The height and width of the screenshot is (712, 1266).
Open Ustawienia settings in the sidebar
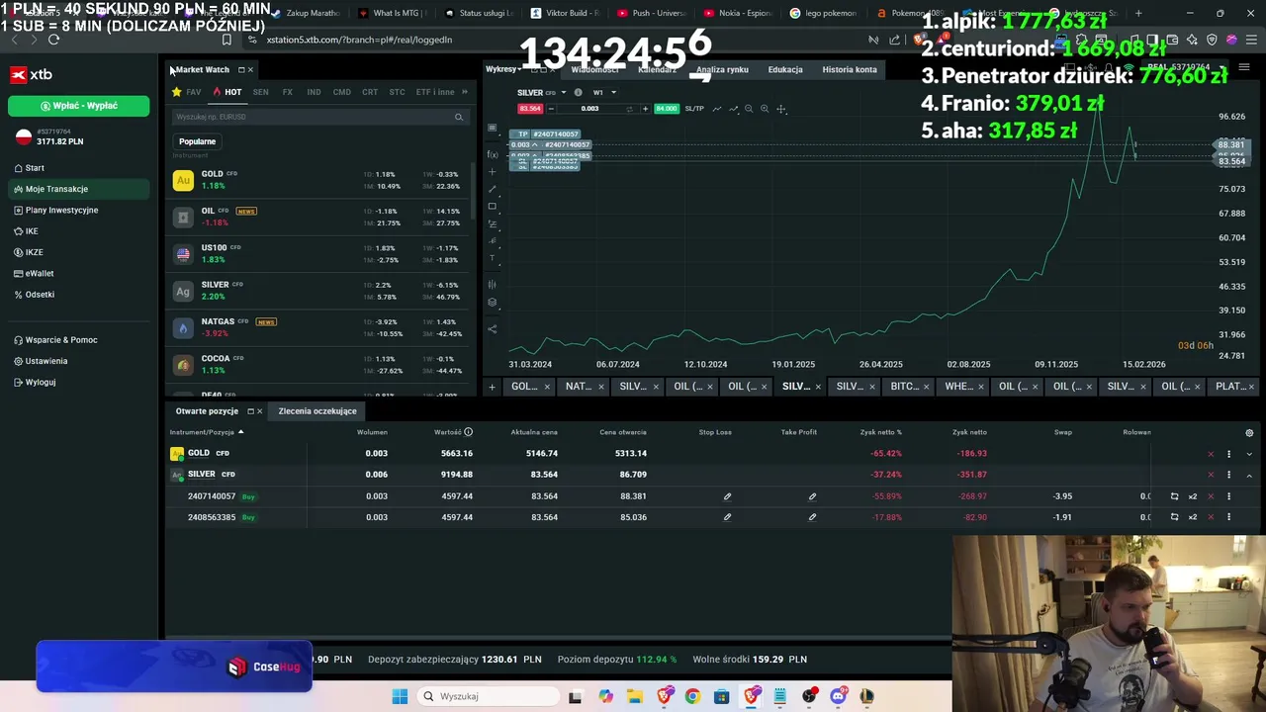click(41, 361)
